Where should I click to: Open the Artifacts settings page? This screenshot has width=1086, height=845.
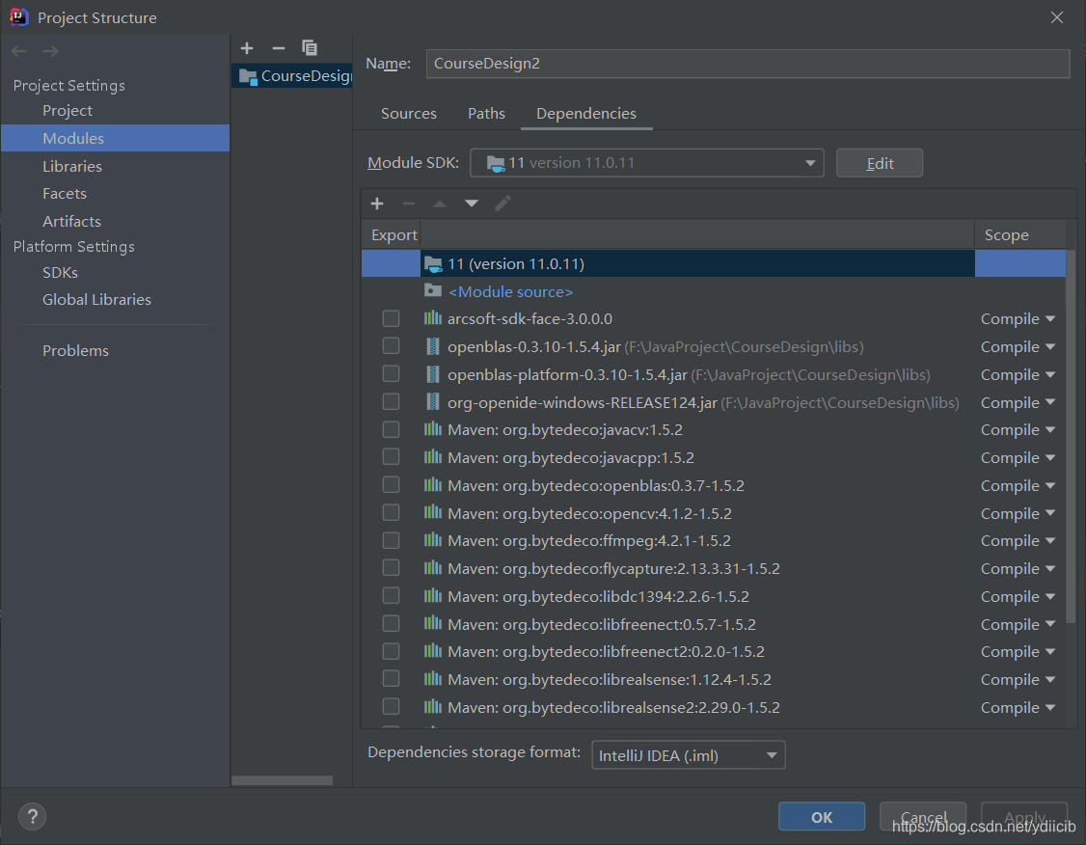pos(71,222)
